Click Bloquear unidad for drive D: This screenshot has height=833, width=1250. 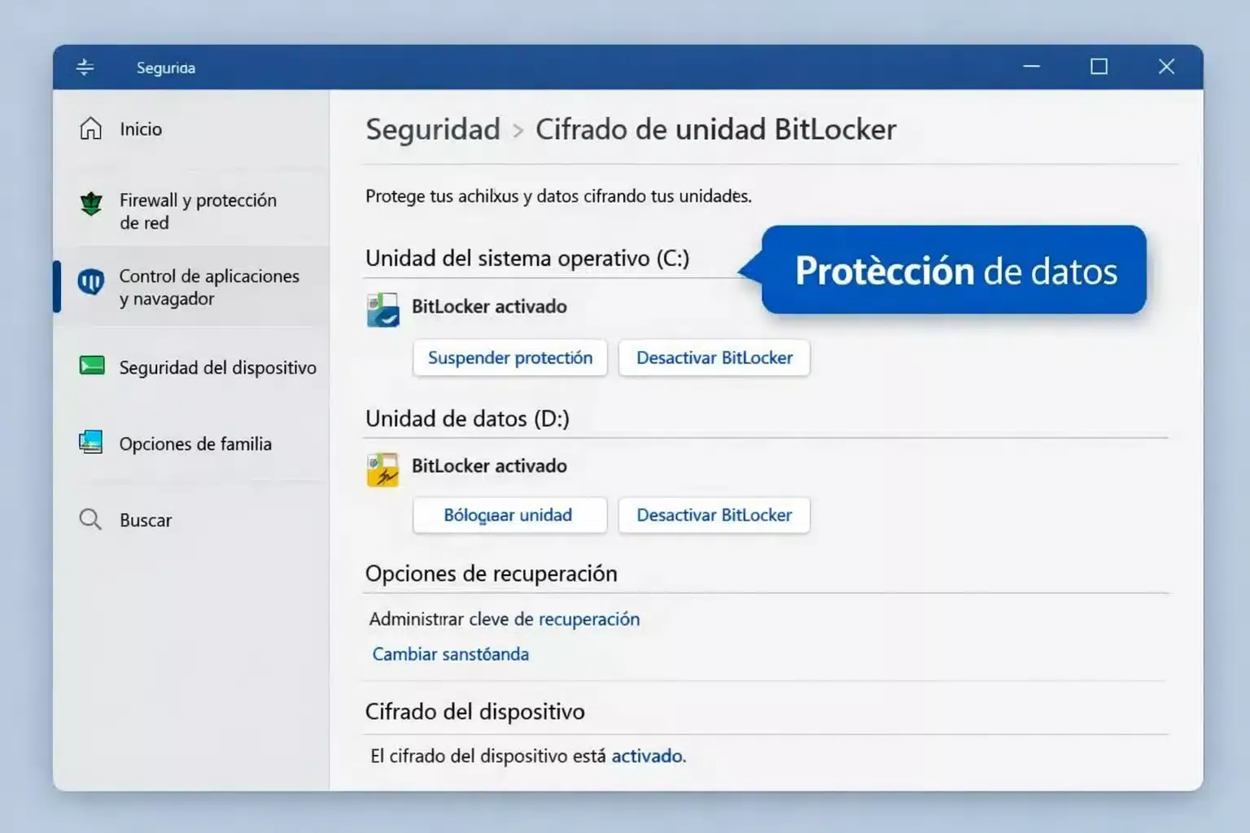point(509,515)
